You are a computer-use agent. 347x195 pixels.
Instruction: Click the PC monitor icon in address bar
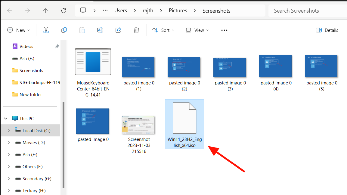pos(83,11)
